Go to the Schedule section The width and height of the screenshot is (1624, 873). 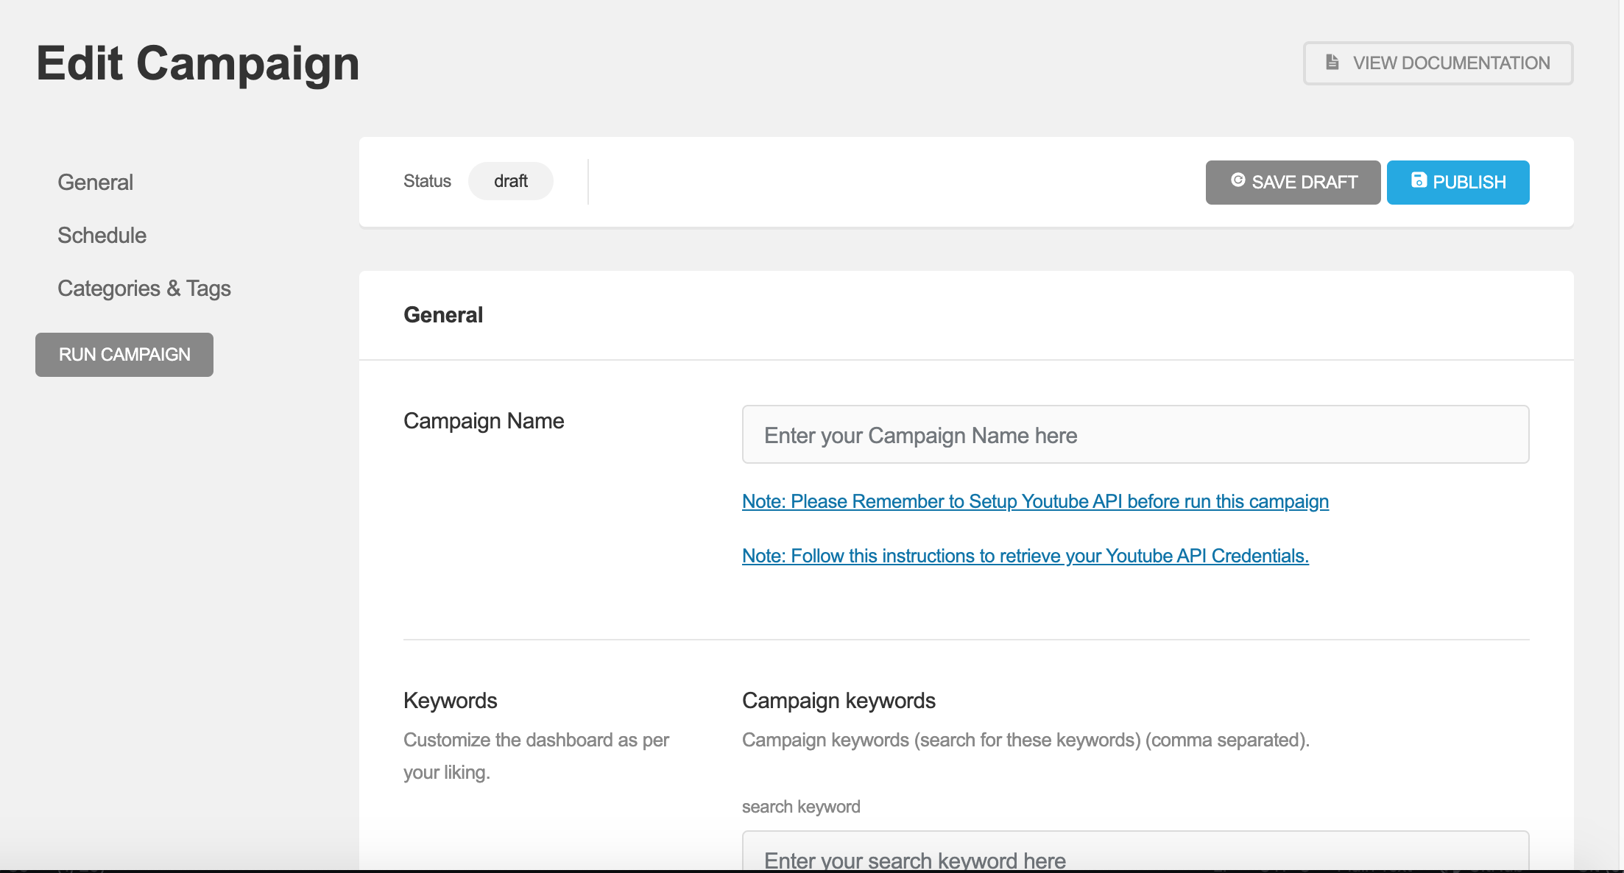pos(102,236)
